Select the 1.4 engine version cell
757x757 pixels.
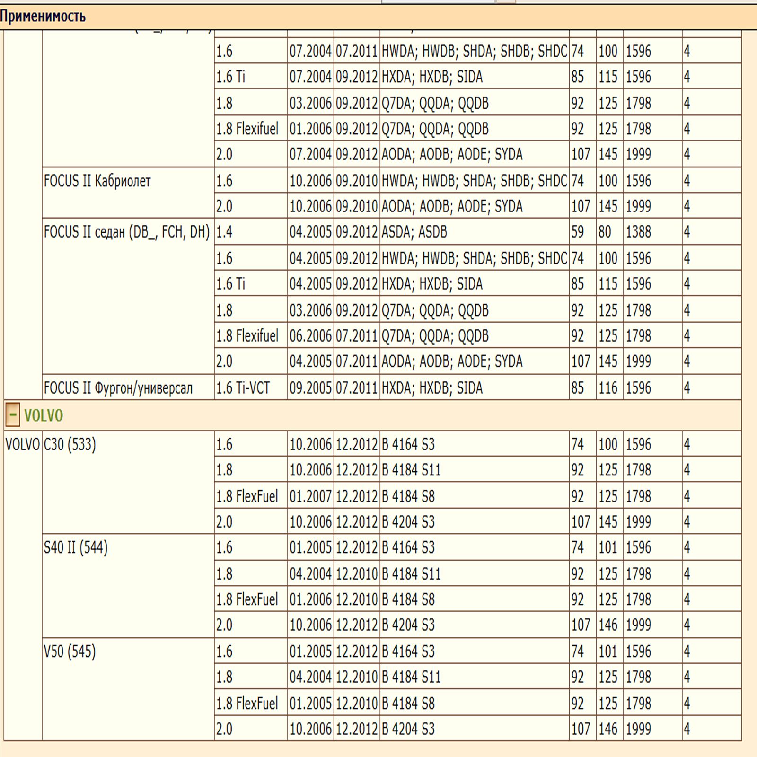pos(225,232)
